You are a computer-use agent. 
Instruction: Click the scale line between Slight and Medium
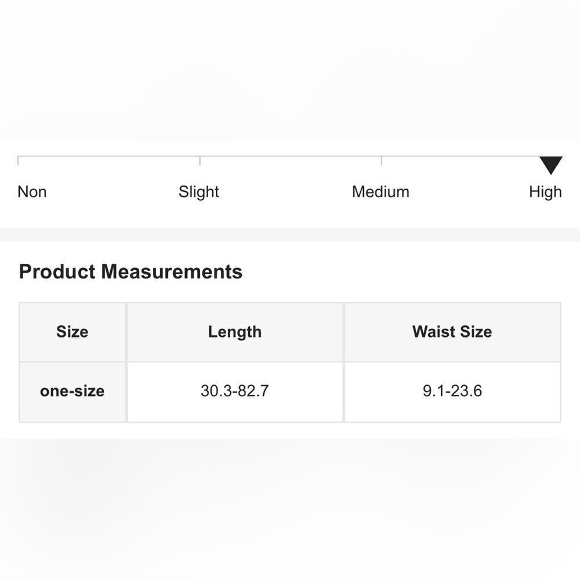tap(290, 156)
